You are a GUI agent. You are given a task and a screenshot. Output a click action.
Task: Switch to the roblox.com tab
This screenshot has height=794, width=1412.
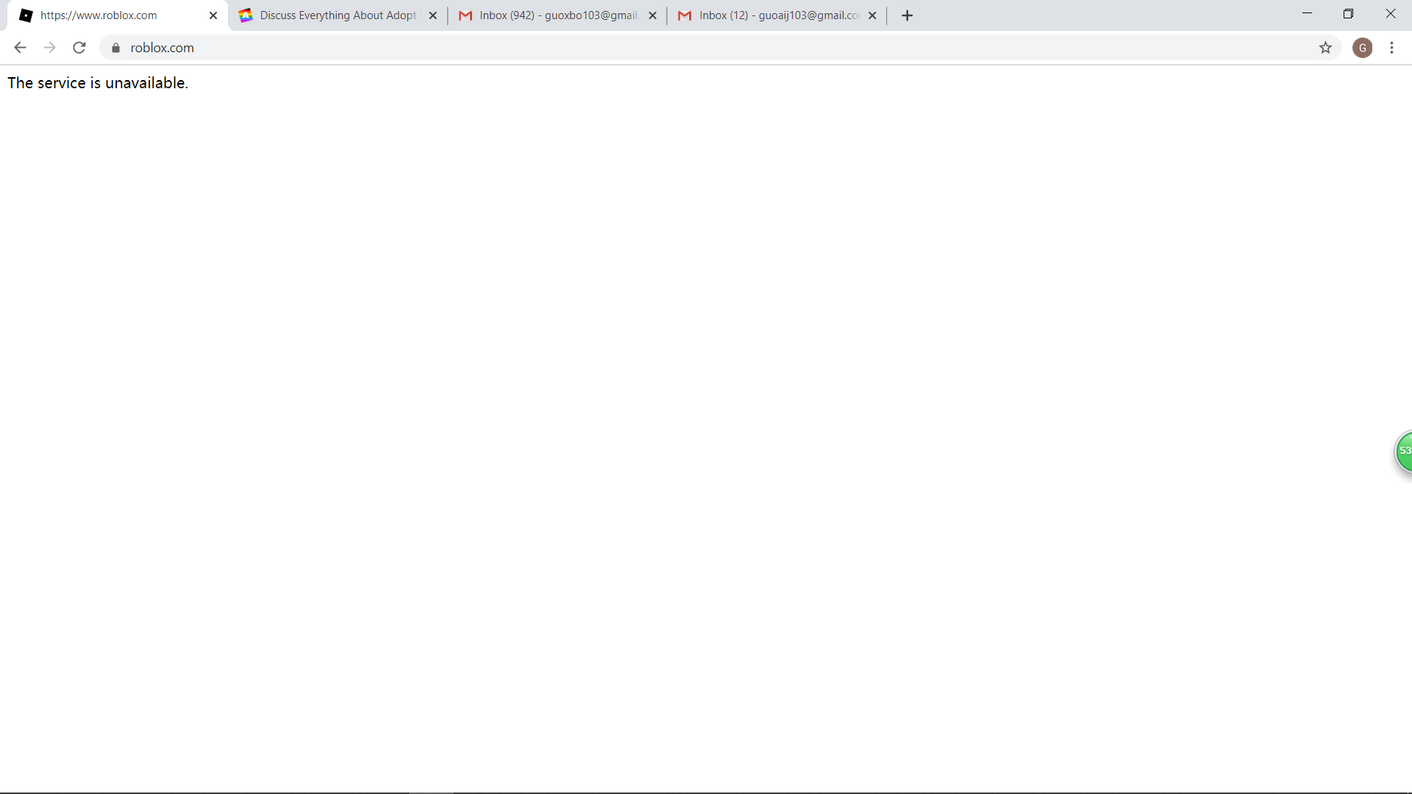click(x=110, y=15)
